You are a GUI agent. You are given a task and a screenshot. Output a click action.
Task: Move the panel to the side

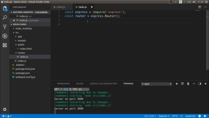point(200,84)
